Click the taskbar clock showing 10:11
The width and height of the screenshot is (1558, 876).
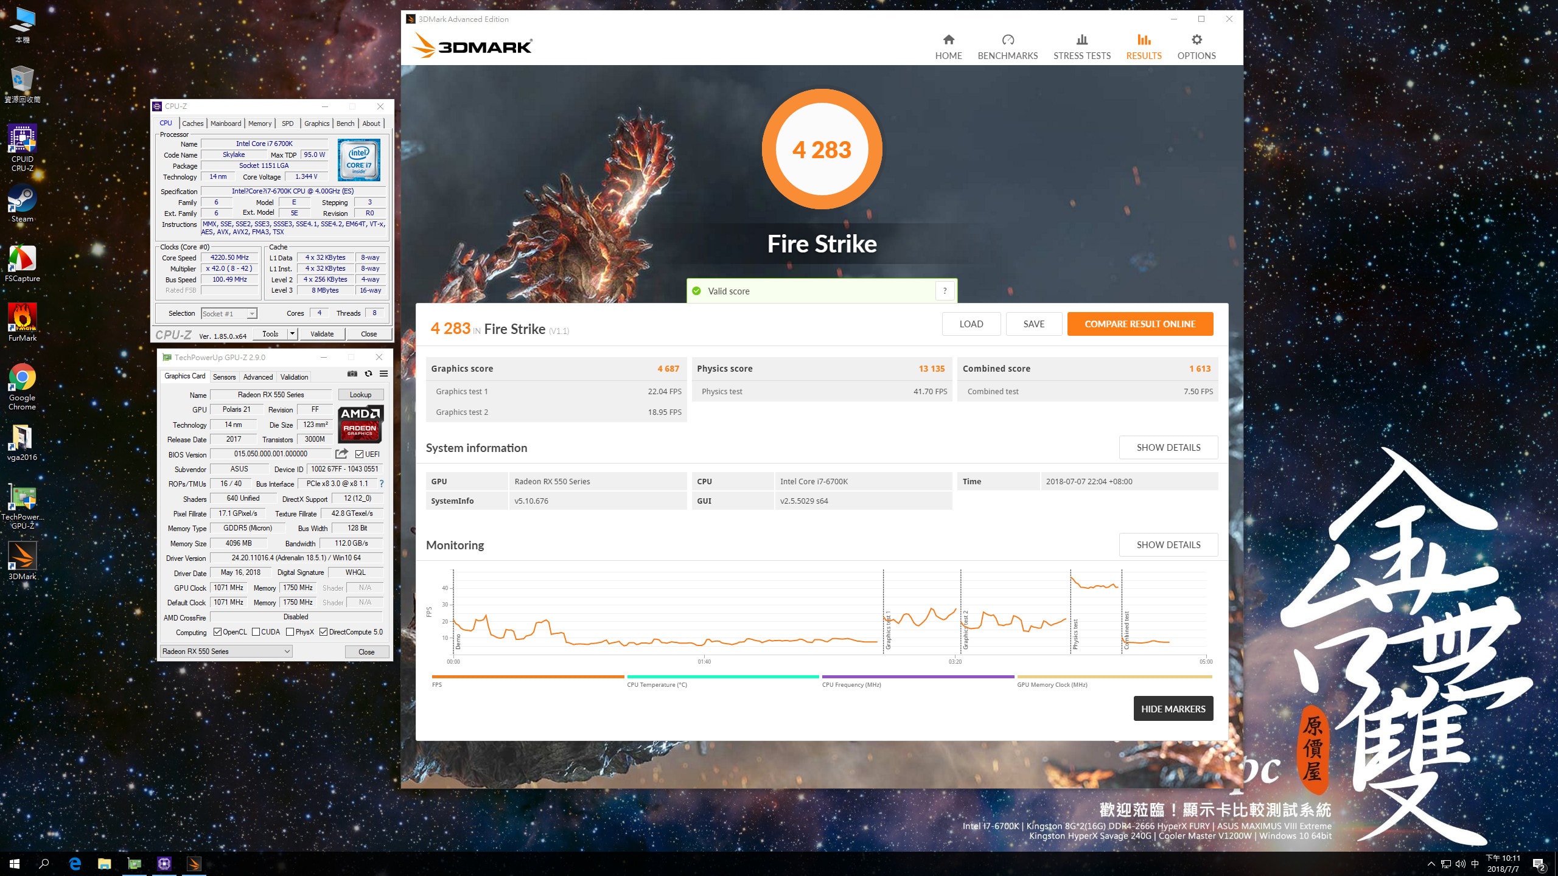(1503, 864)
